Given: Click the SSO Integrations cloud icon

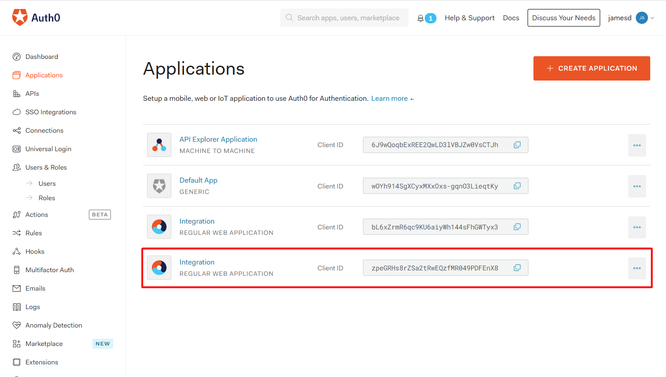Looking at the screenshot, I should pyautogui.click(x=17, y=112).
